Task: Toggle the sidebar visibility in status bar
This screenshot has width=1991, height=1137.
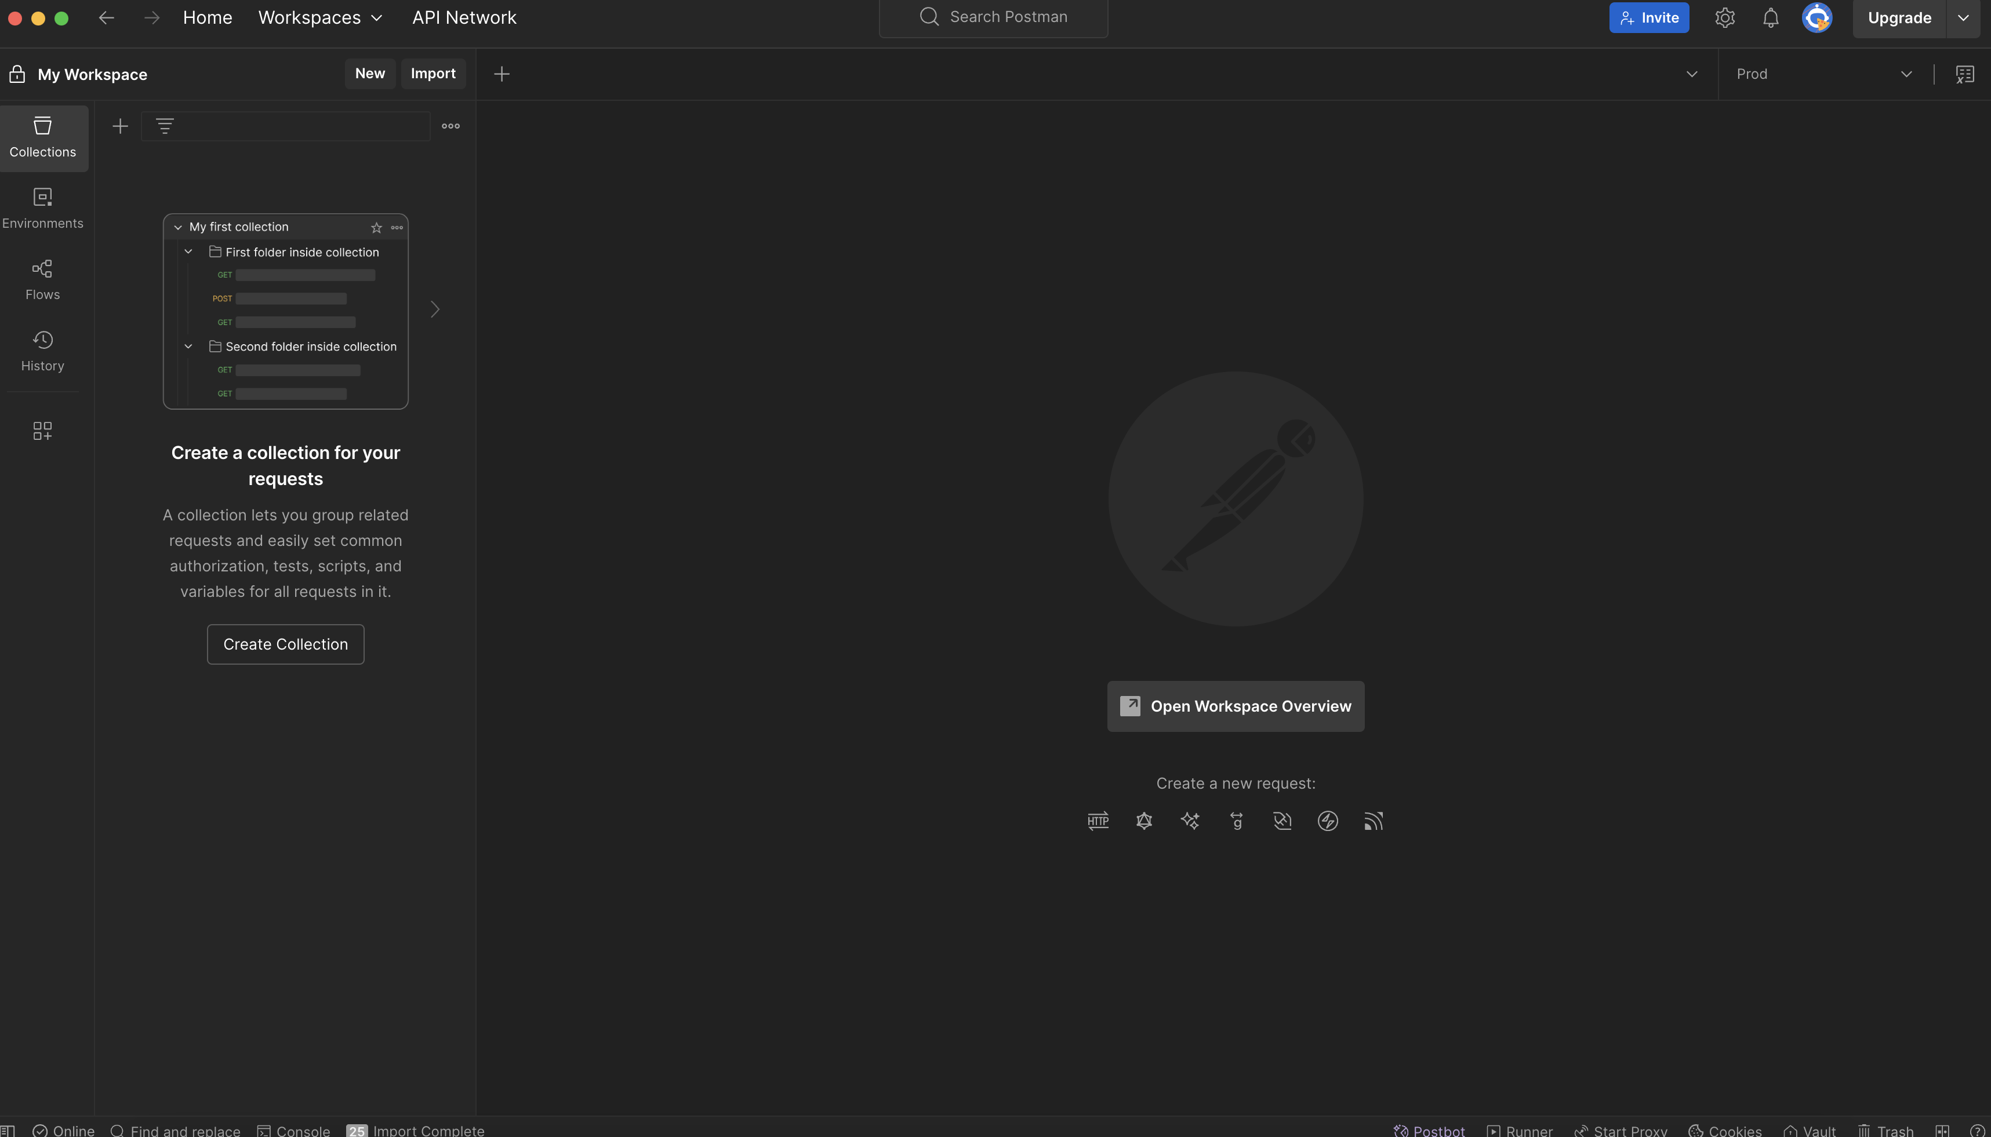Action: (x=8, y=1130)
